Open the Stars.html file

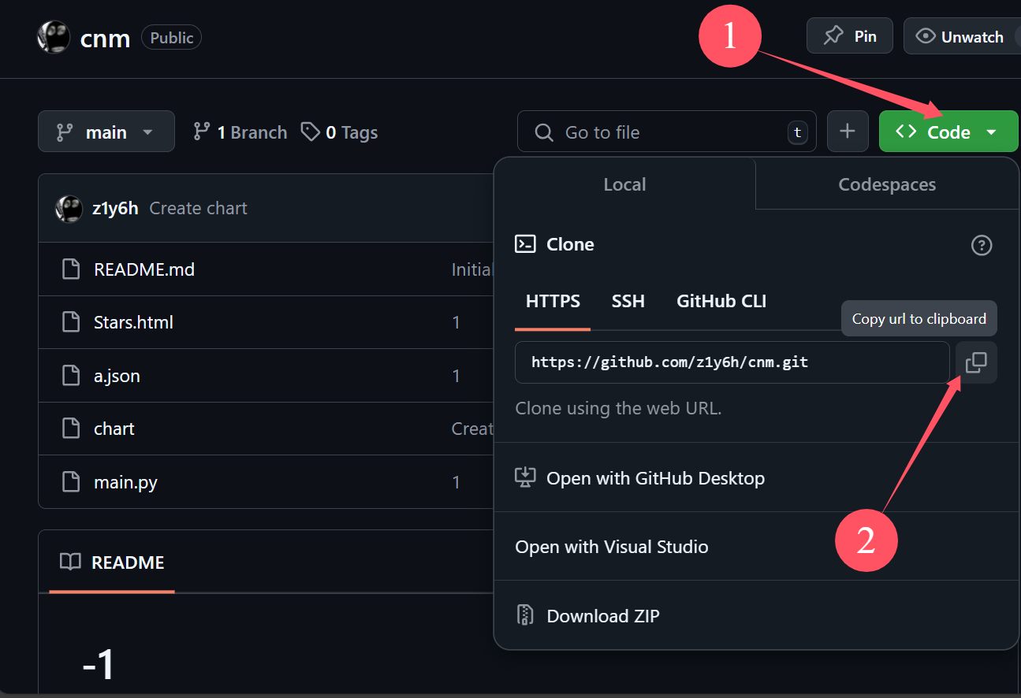[x=133, y=322]
